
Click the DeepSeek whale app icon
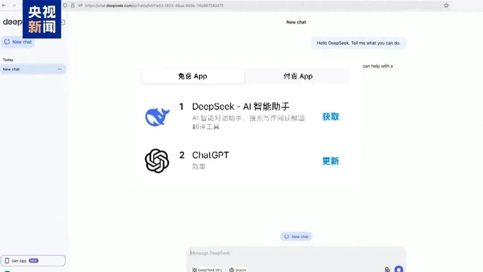(x=157, y=116)
